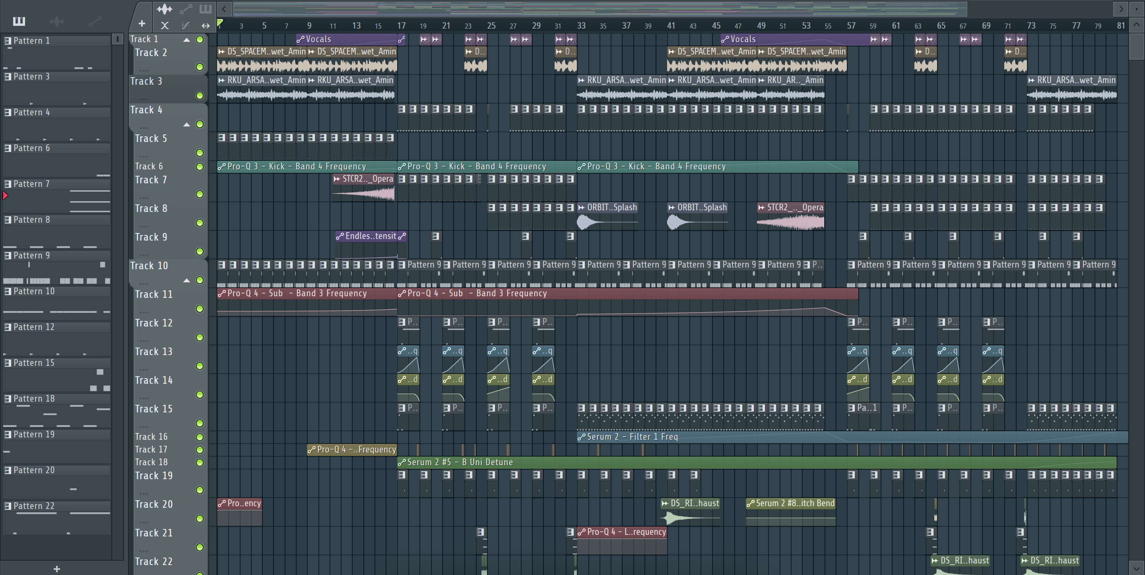Select the pattern clip focus icon in playlist toolbar
The image size is (1145, 575).
(206, 8)
